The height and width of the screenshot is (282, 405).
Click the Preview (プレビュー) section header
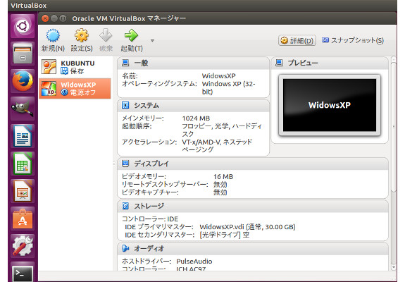330,63
